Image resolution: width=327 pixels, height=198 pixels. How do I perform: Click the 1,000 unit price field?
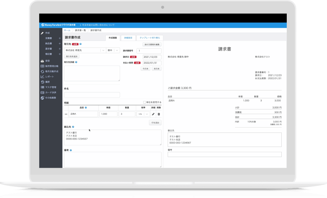coord(108,114)
